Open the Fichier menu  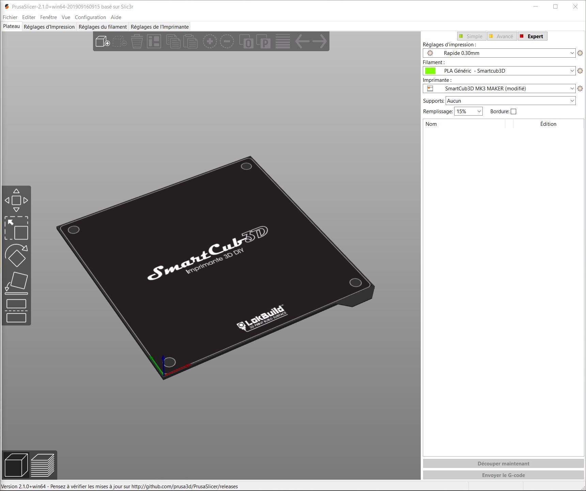point(10,17)
